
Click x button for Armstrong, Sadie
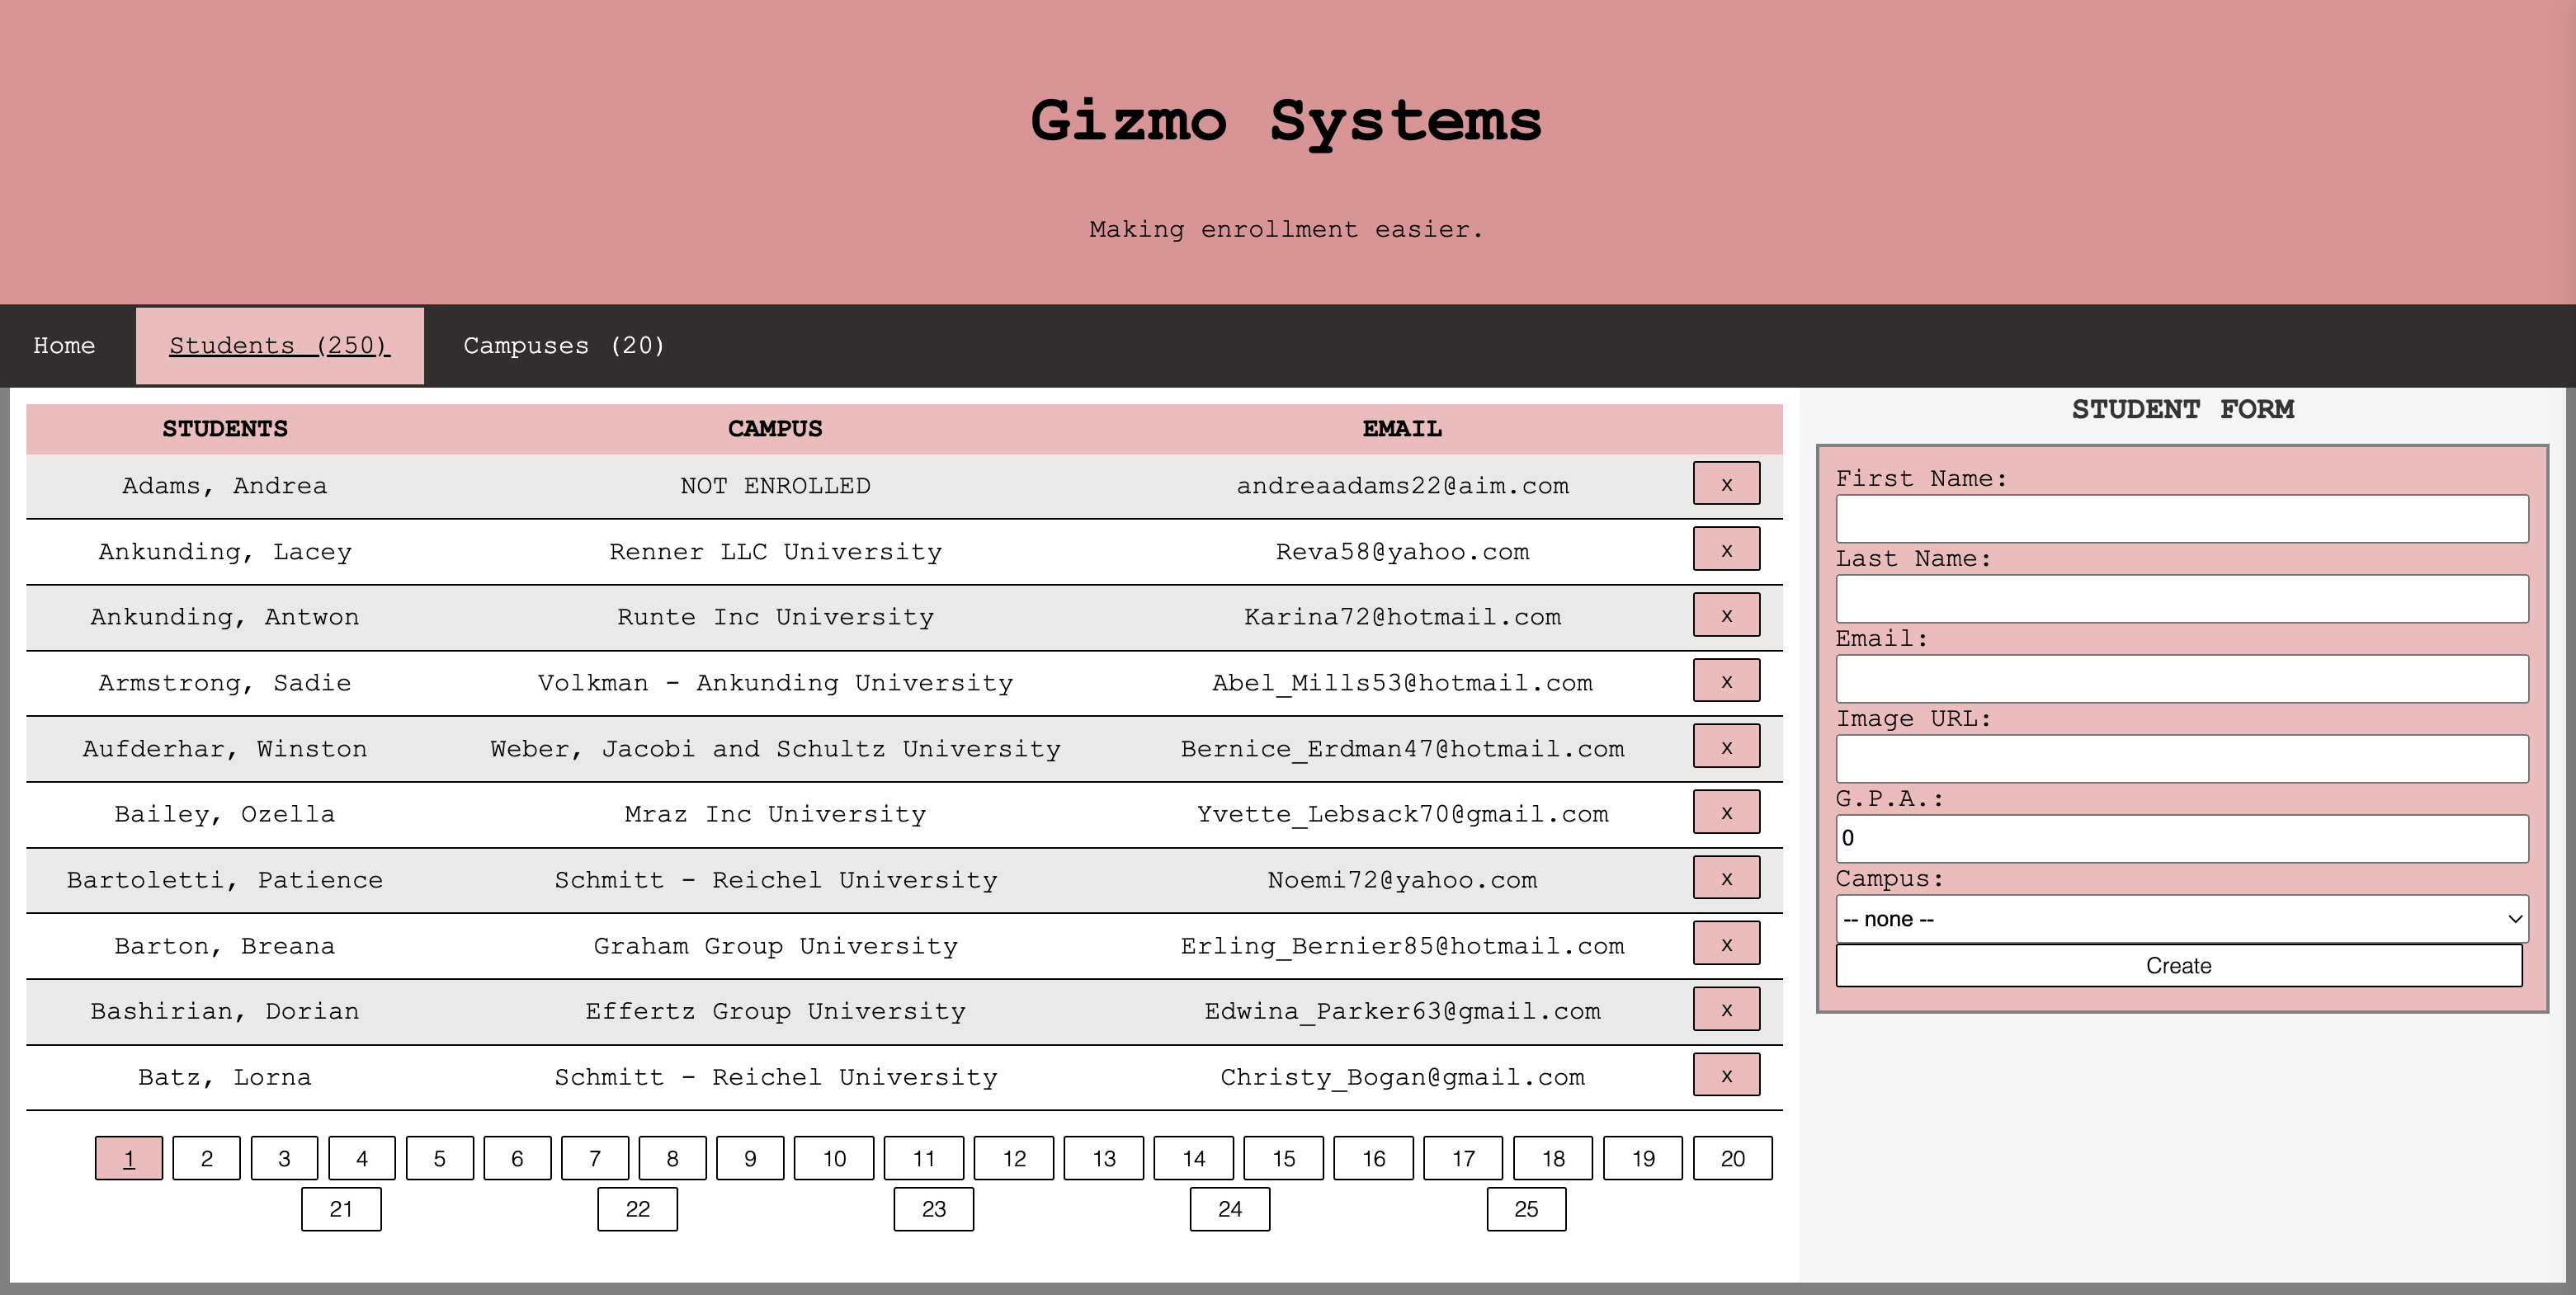1726,681
